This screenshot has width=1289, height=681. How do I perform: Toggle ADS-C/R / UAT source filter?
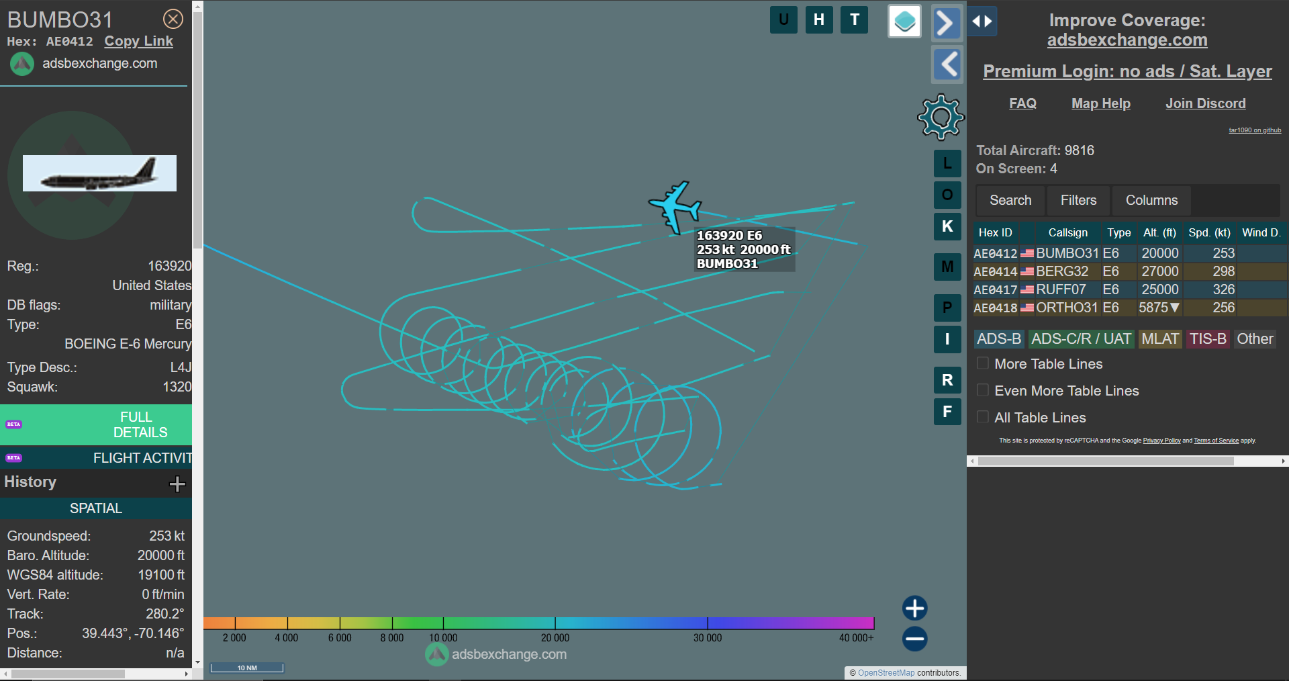pos(1081,339)
